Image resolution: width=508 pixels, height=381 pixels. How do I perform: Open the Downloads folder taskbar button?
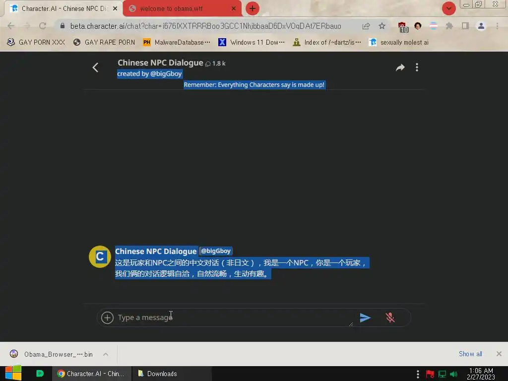point(172,374)
